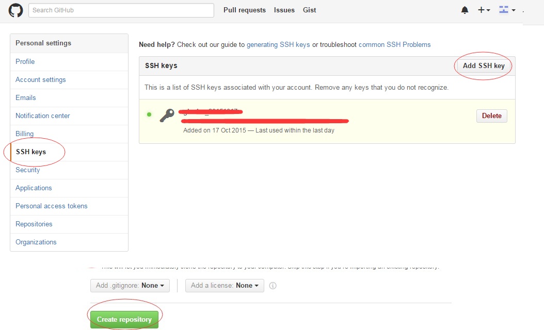544x330 pixels.
Task: View notifications via the bell icon
Action: [x=465, y=10]
